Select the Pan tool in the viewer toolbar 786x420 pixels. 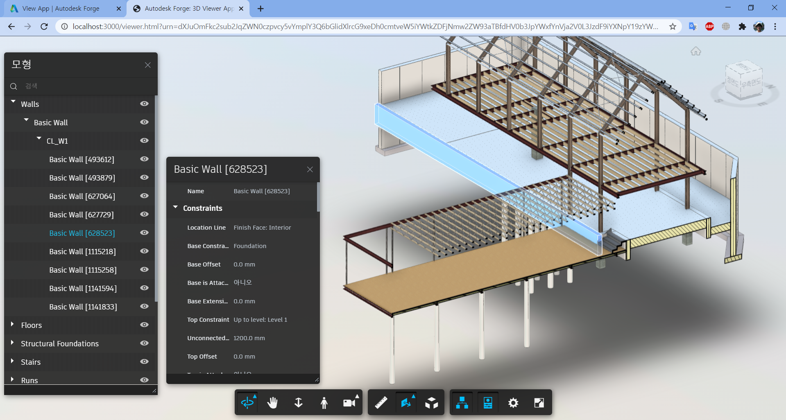[273, 402]
